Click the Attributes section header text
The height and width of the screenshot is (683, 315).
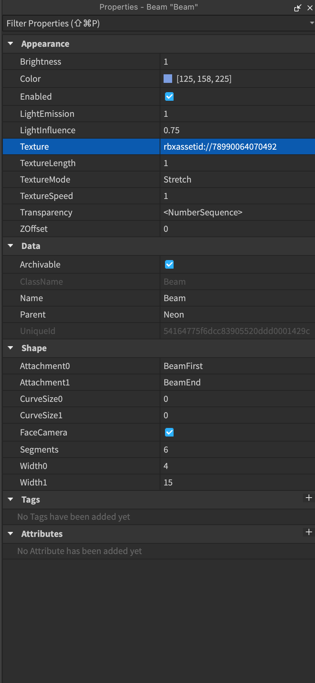click(42, 534)
